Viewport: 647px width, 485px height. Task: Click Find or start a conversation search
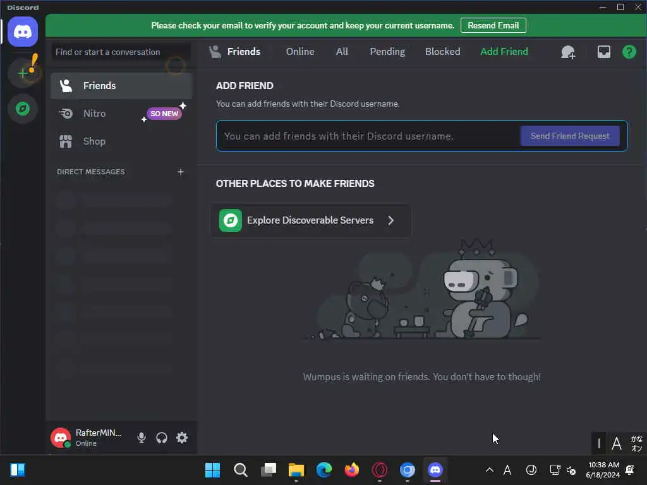pos(121,52)
